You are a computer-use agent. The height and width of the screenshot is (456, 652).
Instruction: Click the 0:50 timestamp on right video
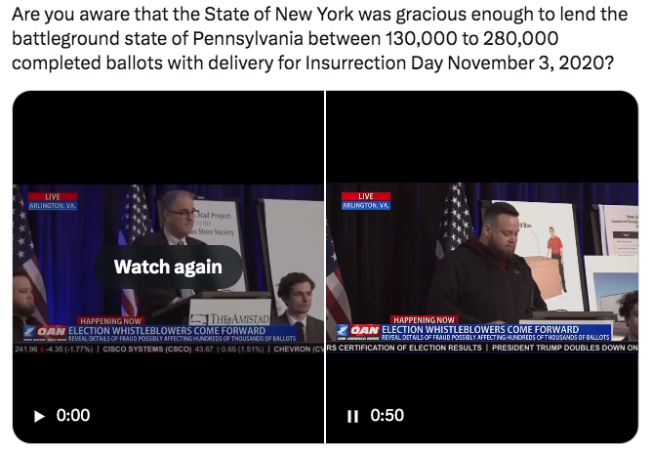pyautogui.click(x=387, y=415)
